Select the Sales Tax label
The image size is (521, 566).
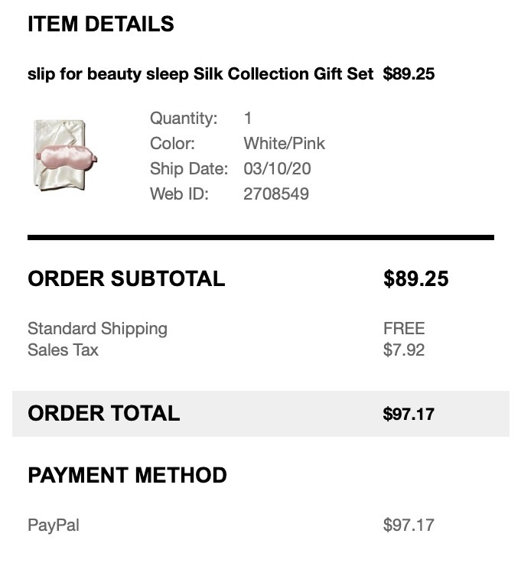coord(63,350)
